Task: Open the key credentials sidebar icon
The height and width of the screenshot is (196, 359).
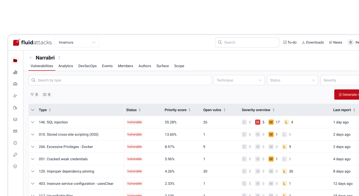Action: (15, 155)
